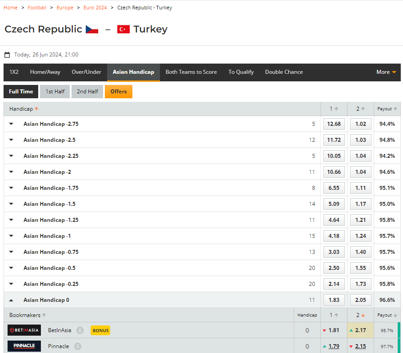Sort bookmakers by column 1 odds arrow
The image size is (403, 353).
[x=336, y=315]
